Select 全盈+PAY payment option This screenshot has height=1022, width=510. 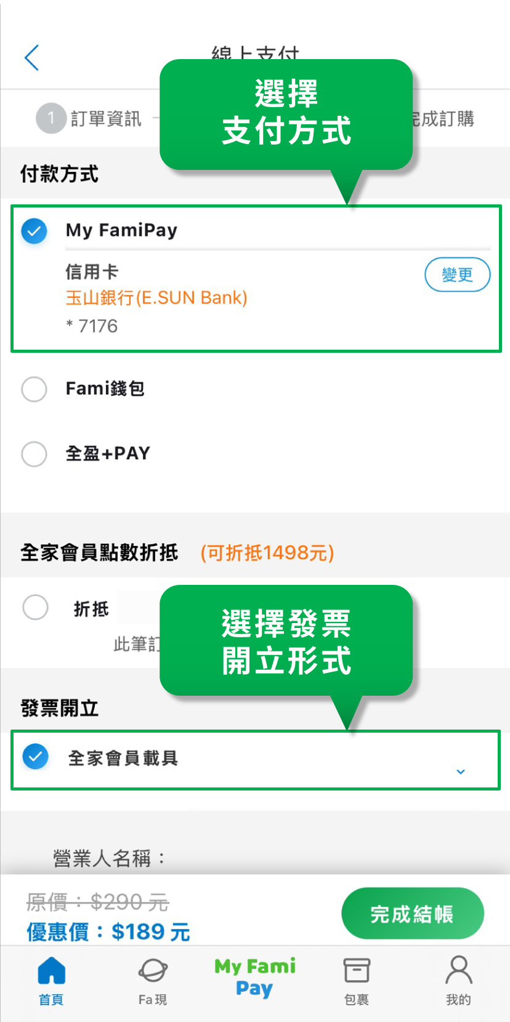pyautogui.click(x=34, y=454)
